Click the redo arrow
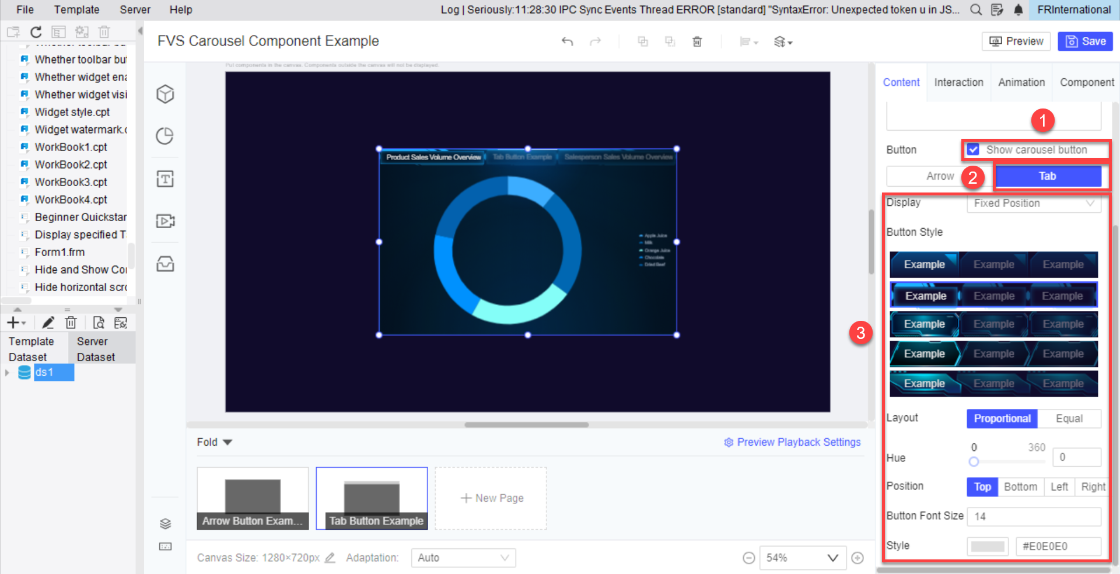Image resolution: width=1120 pixels, height=574 pixels. click(x=595, y=41)
